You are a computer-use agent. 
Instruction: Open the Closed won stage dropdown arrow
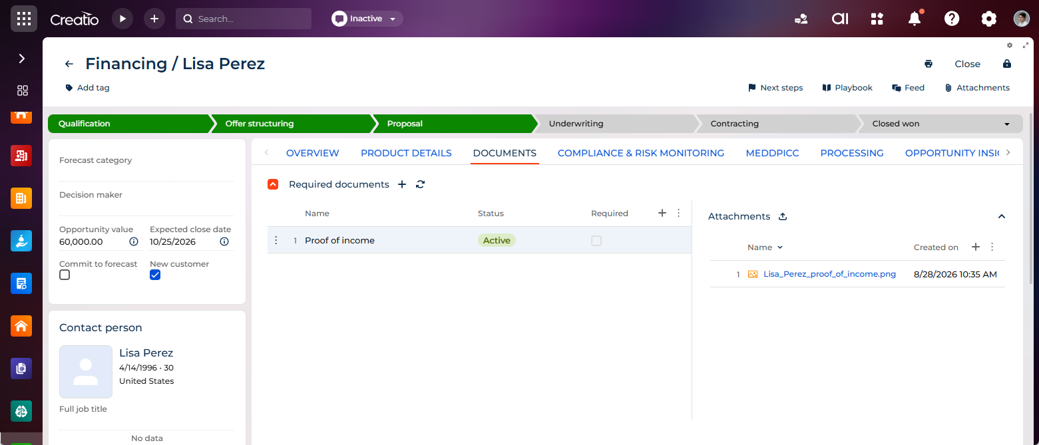[1007, 124]
